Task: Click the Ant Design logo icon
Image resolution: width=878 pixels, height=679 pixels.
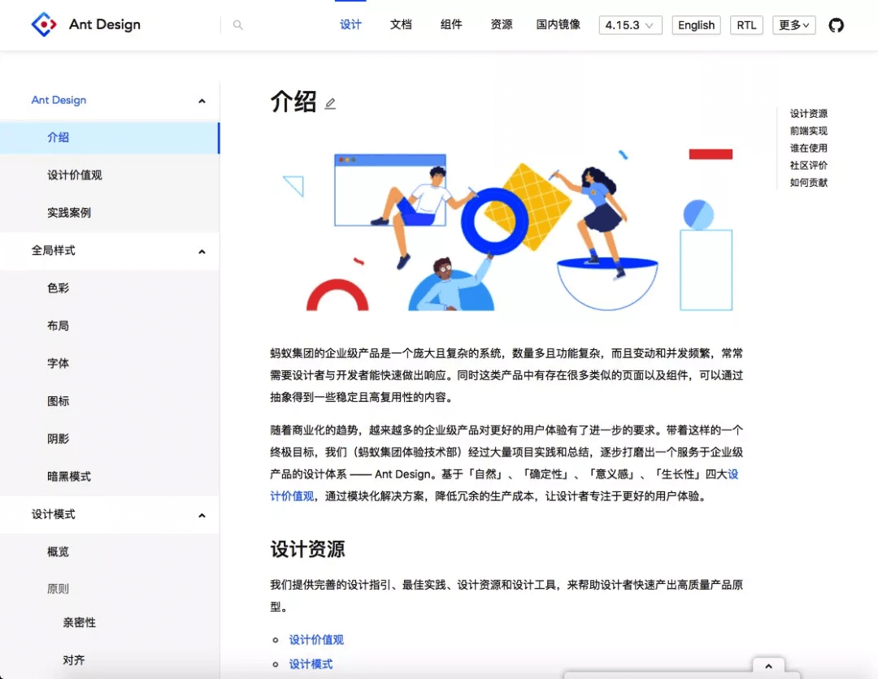Action: click(x=44, y=24)
